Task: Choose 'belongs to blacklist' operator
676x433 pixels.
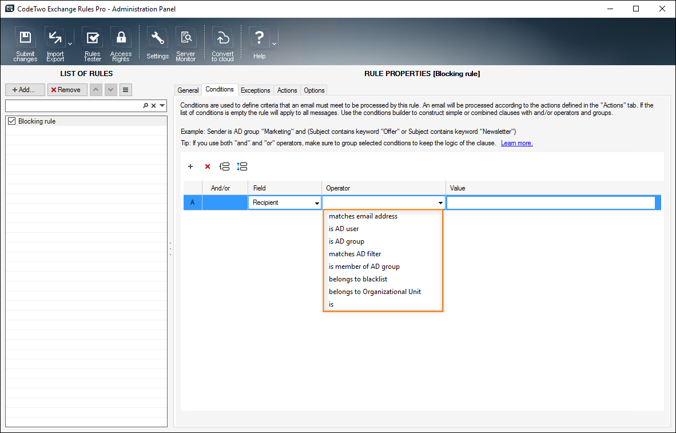Action: pyautogui.click(x=383, y=279)
